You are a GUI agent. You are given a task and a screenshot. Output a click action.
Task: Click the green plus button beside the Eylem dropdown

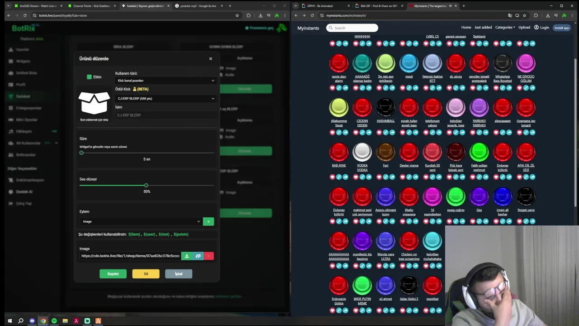[209, 221]
